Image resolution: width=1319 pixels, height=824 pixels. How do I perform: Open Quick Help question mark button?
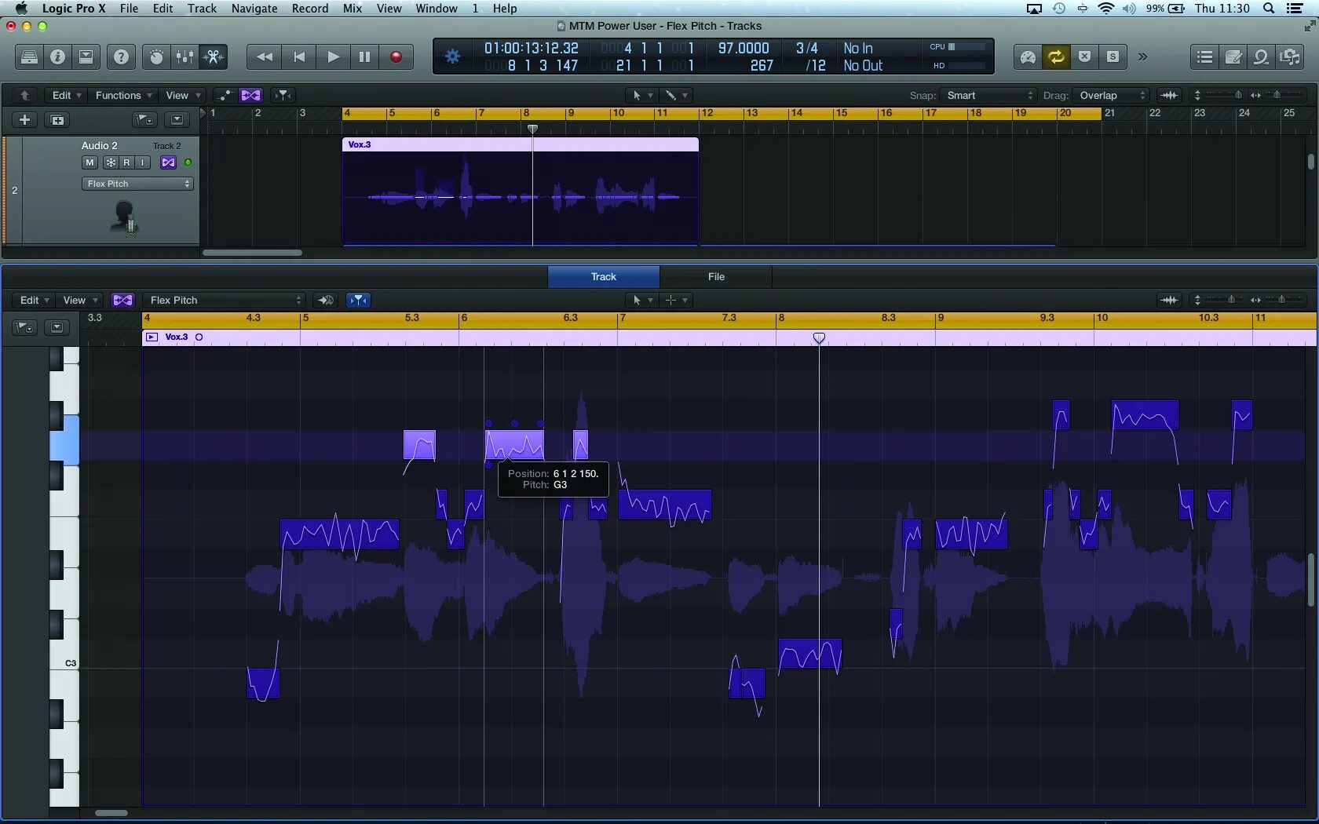click(x=121, y=57)
